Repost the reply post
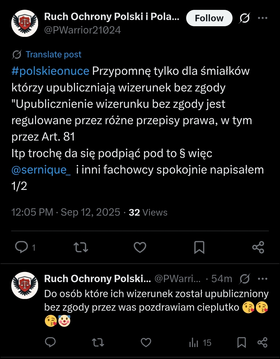This screenshot has height=359, width=280. click(x=98, y=342)
